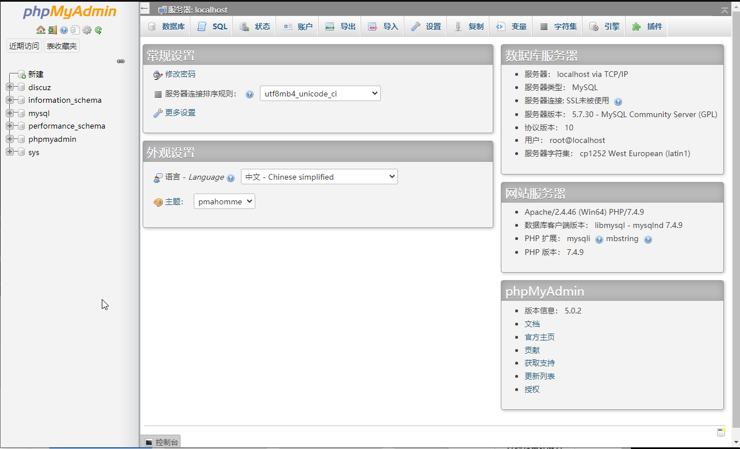Open the 字符集 tab

[x=558, y=26]
